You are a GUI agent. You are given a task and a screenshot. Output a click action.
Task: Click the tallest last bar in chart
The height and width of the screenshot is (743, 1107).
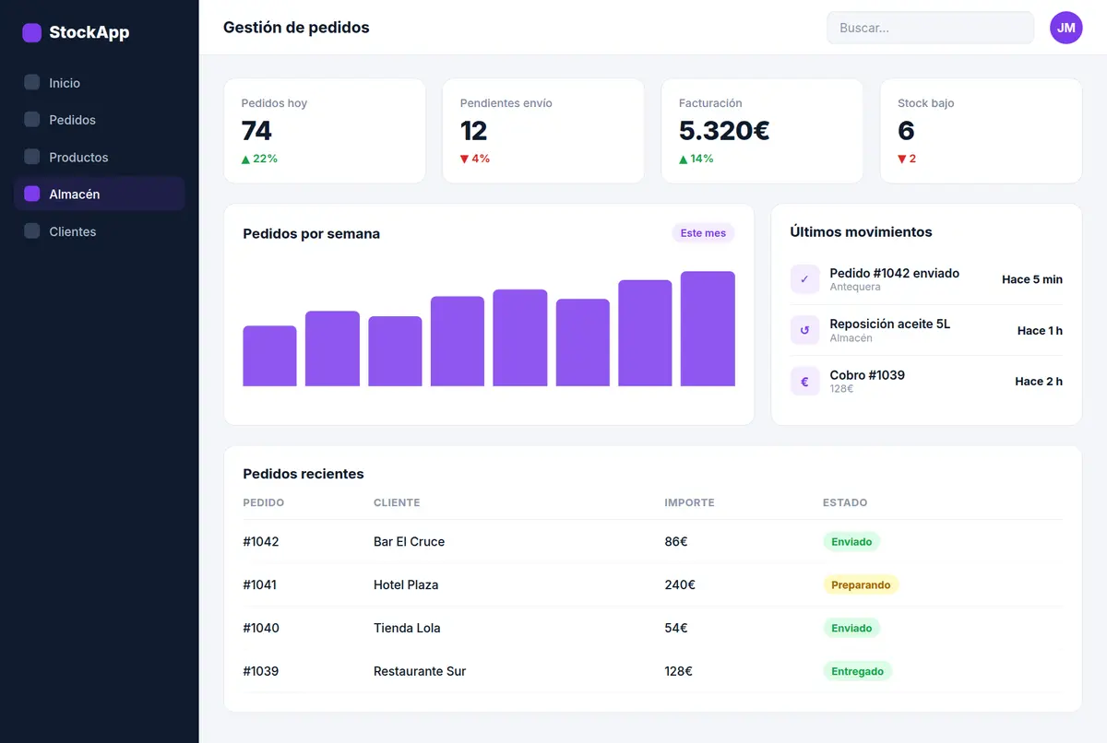click(708, 329)
